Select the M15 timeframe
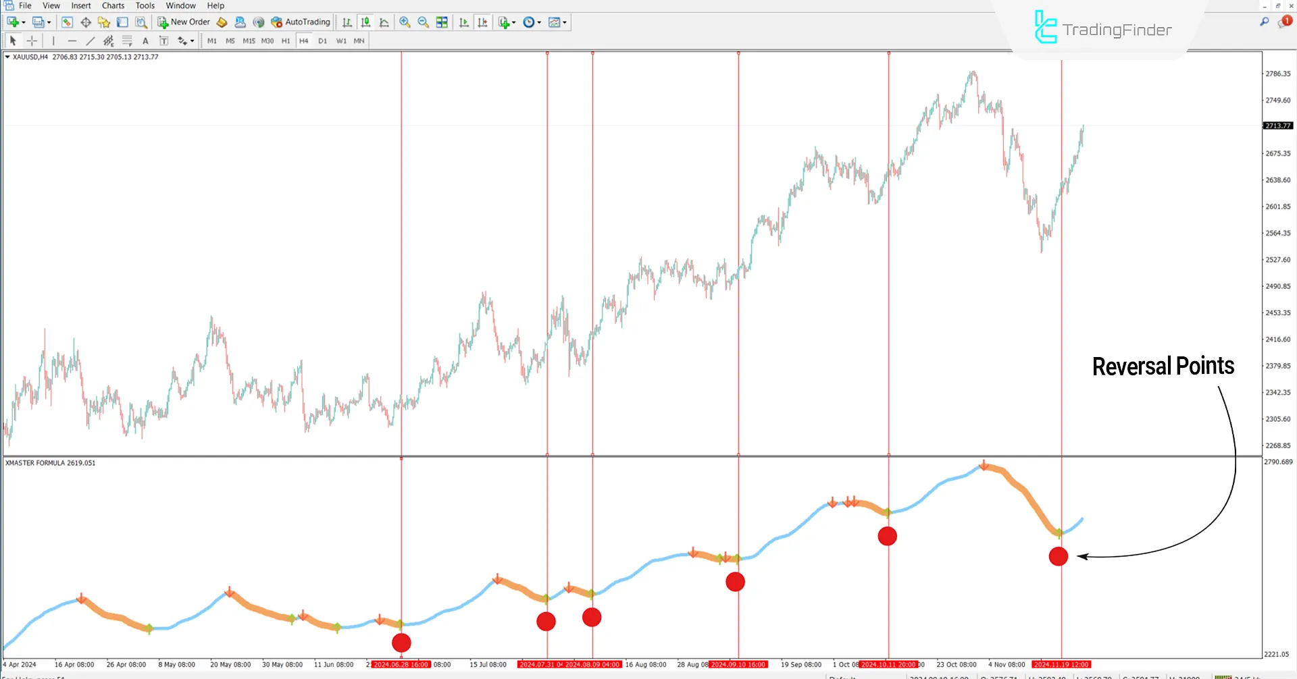This screenshot has width=1297, height=679. tap(249, 40)
